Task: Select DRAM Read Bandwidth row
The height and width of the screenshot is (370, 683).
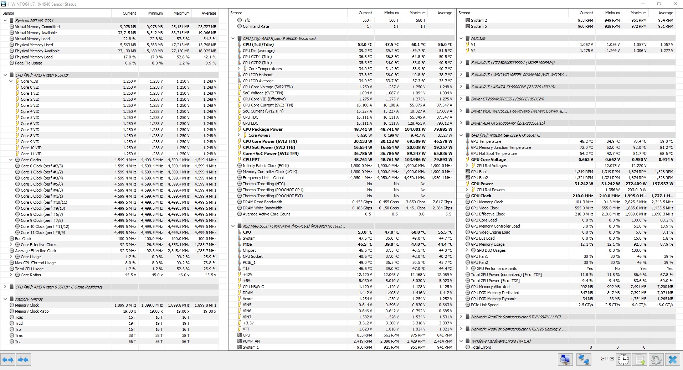Action: tap(342, 202)
